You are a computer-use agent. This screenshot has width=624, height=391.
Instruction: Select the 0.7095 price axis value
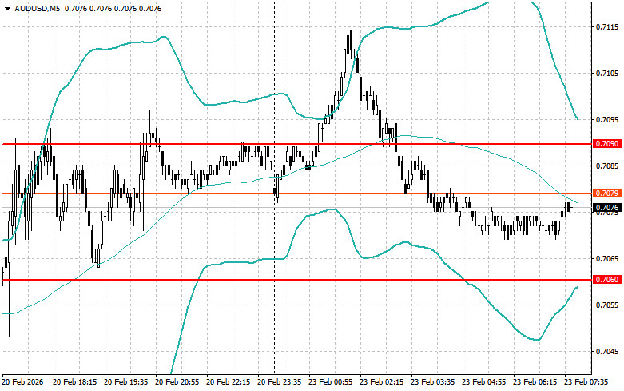607,119
